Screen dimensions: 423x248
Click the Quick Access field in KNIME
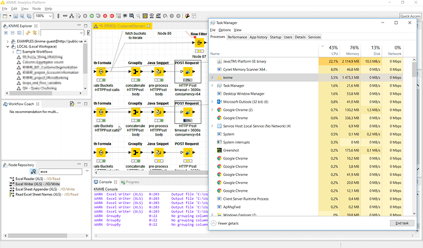point(410,16)
